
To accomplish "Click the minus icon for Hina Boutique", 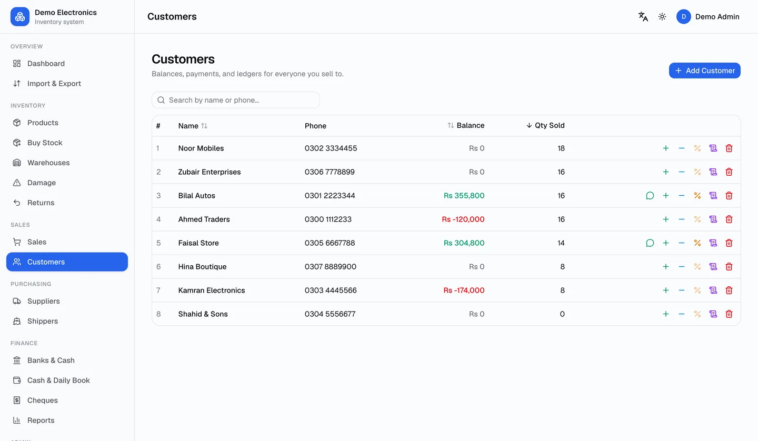I will 682,267.
